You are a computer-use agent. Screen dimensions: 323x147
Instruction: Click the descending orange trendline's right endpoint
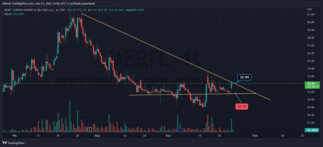pos(271,100)
